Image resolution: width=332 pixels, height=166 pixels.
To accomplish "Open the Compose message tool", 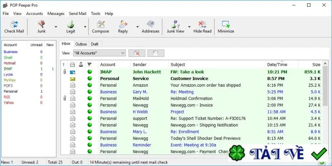I will pyautogui.click(x=100, y=24).
